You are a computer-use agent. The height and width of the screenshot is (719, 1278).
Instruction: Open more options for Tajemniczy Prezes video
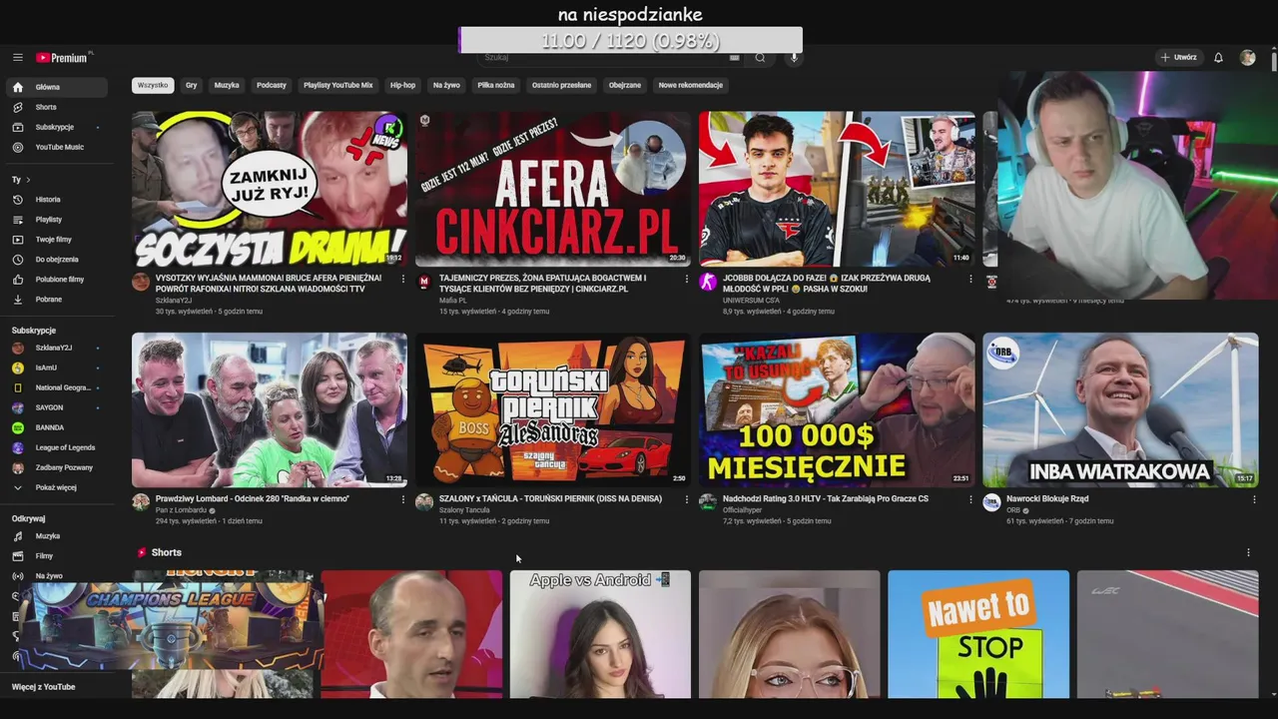[687, 279]
